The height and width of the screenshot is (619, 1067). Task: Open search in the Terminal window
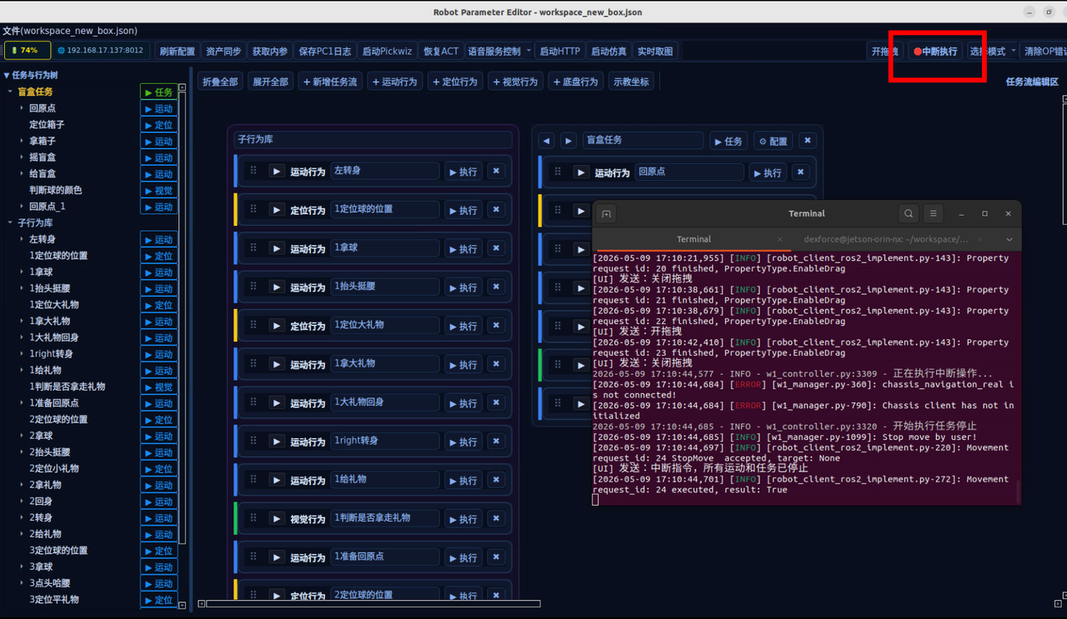[909, 214]
